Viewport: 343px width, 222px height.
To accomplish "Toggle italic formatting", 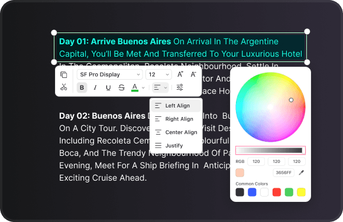I will click(x=95, y=87).
